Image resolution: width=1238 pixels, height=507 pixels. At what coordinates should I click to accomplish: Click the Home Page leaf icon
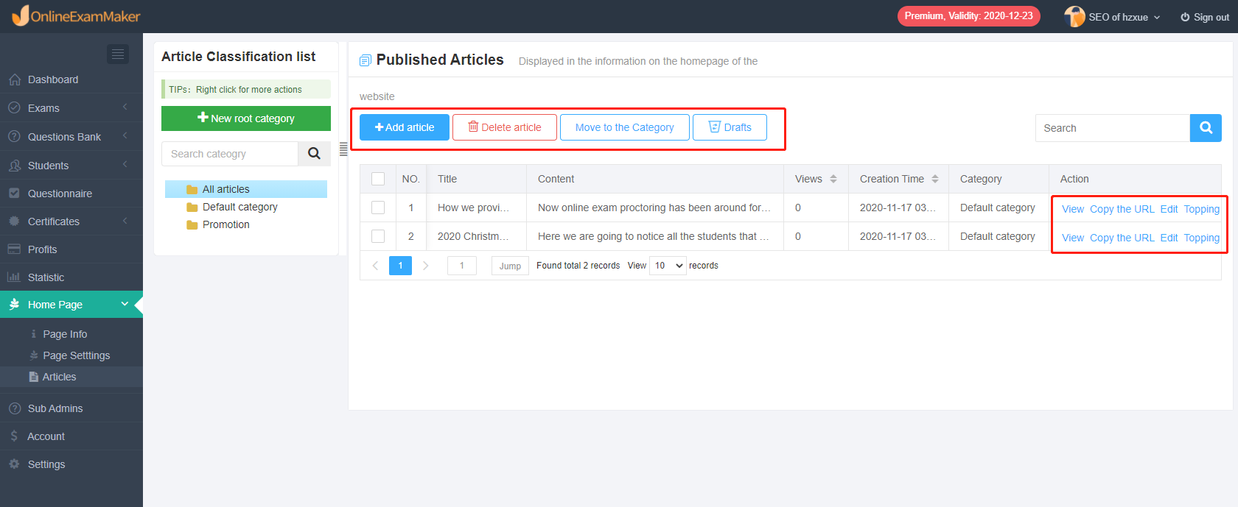point(14,305)
